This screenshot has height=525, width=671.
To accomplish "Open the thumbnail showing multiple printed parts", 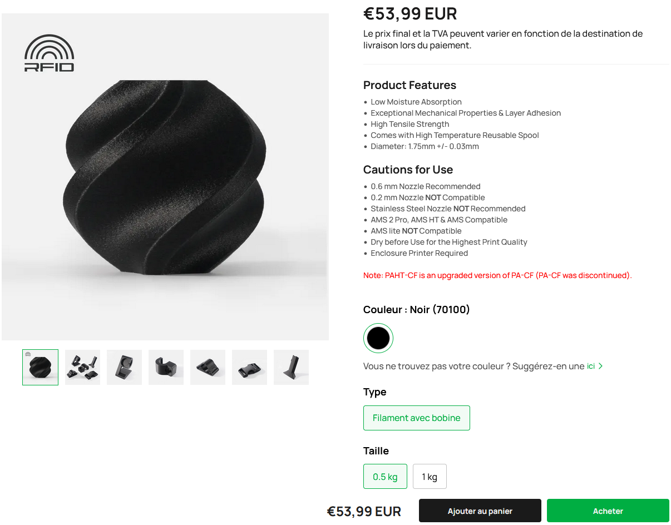I will [82, 367].
